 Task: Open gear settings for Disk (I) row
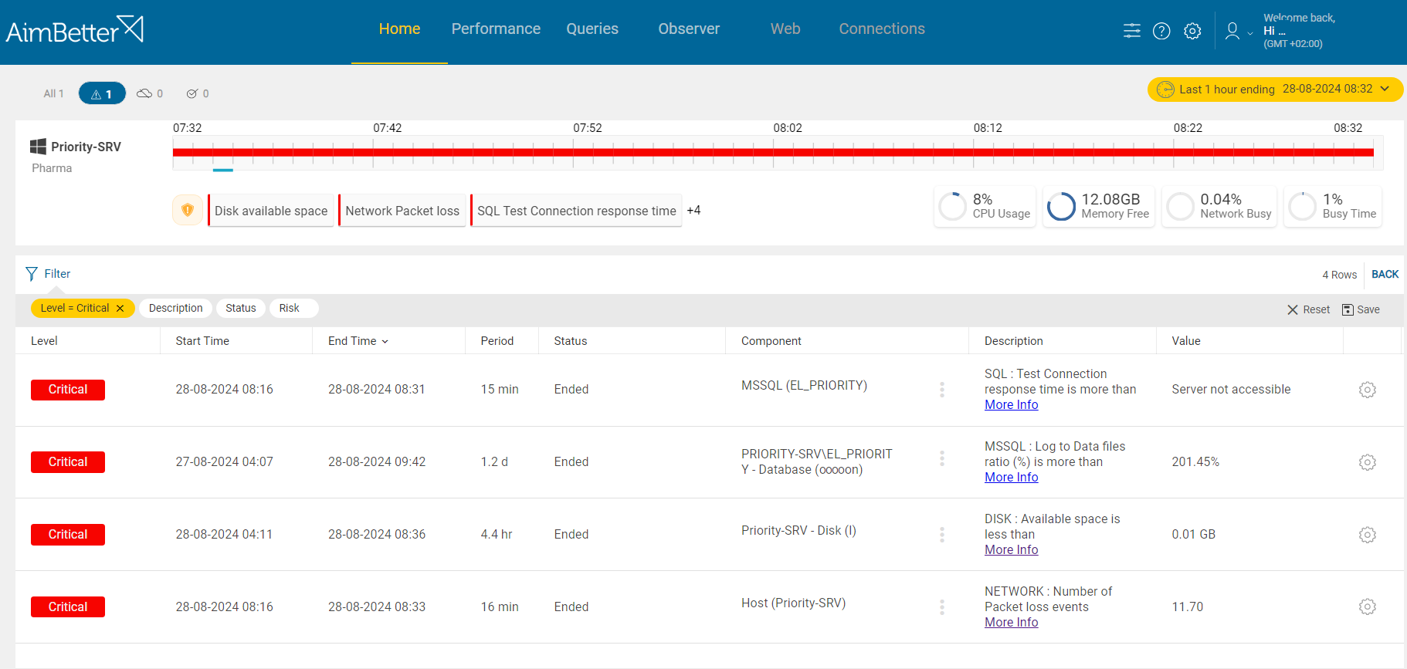point(1368,535)
